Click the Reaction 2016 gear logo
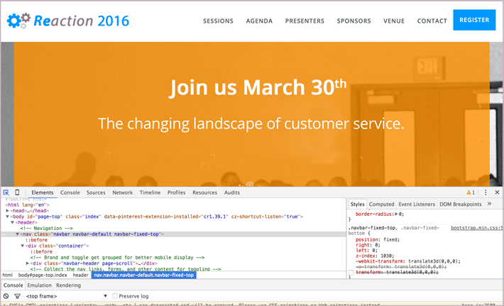This screenshot has height=306, width=504. [18, 21]
